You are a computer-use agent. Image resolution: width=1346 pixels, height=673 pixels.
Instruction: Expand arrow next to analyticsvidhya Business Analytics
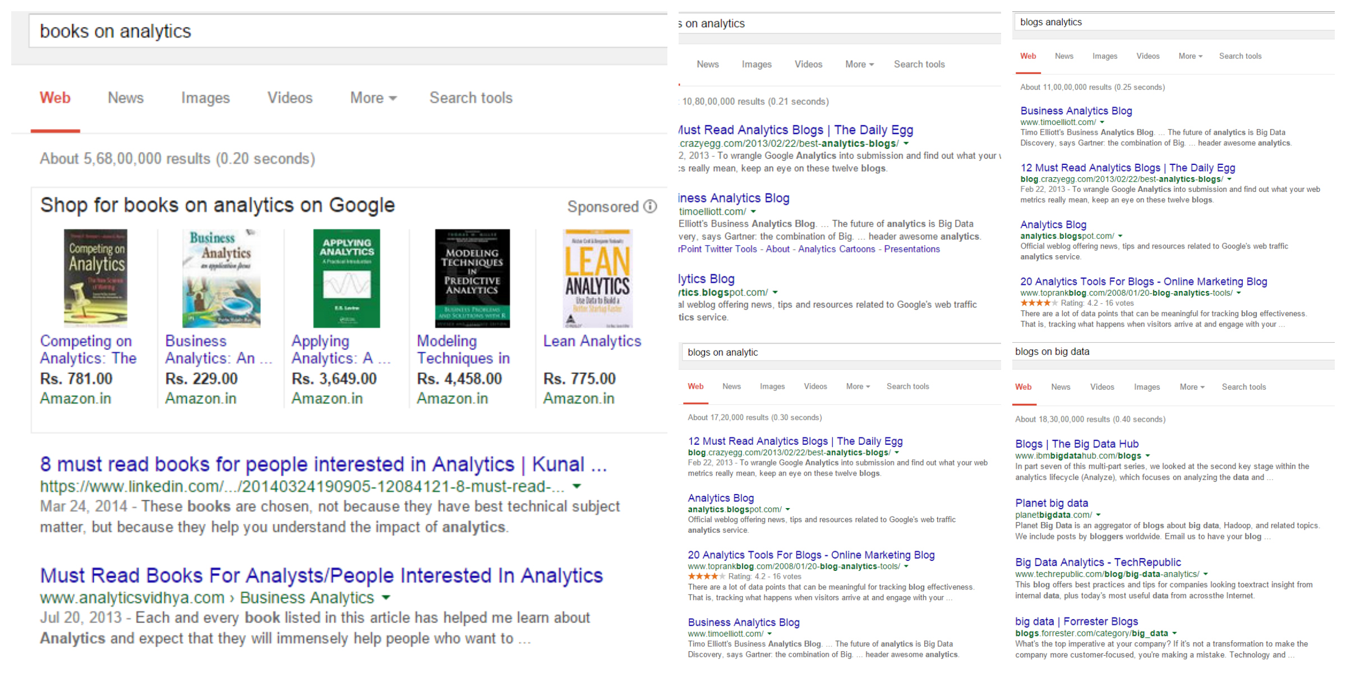pyautogui.click(x=386, y=598)
